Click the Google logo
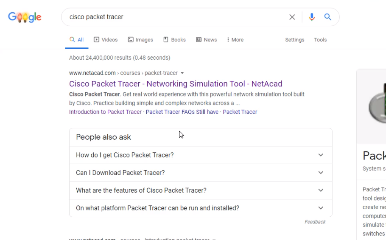386x240 pixels. click(x=25, y=17)
